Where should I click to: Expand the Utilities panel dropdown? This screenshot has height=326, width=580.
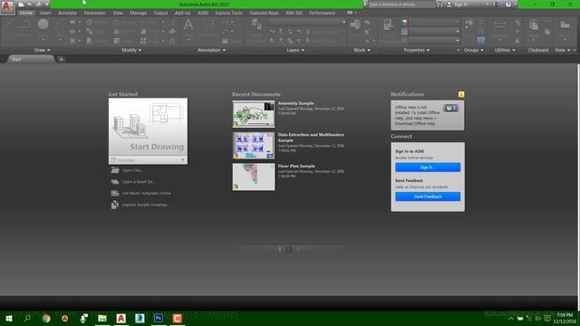click(x=505, y=50)
